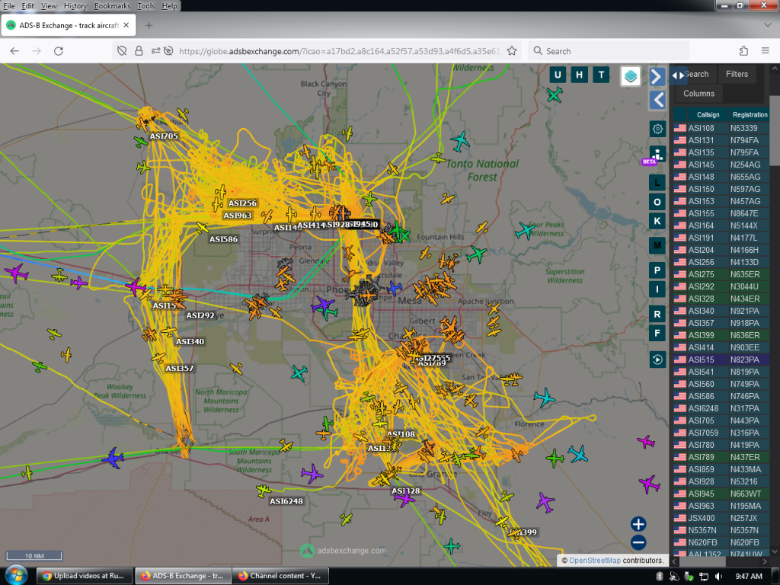Image resolution: width=780 pixels, height=585 pixels.
Task: Open the Help menu
Action: point(169,6)
